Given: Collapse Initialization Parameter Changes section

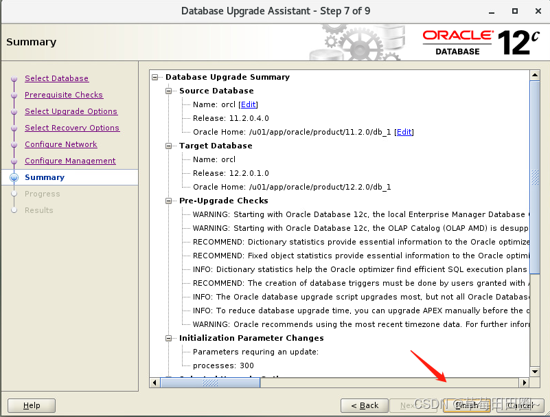Looking at the screenshot, I should pos(169,339).
